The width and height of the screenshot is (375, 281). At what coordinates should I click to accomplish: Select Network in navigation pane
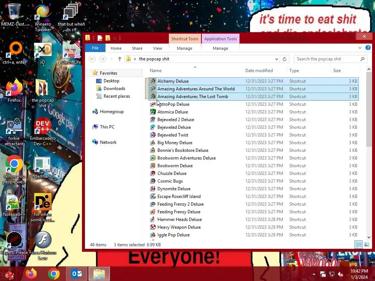pyautogui.click(x=108, y=142)
